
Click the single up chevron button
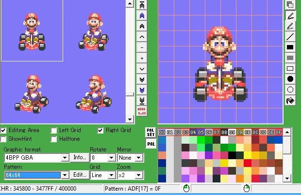142,37
